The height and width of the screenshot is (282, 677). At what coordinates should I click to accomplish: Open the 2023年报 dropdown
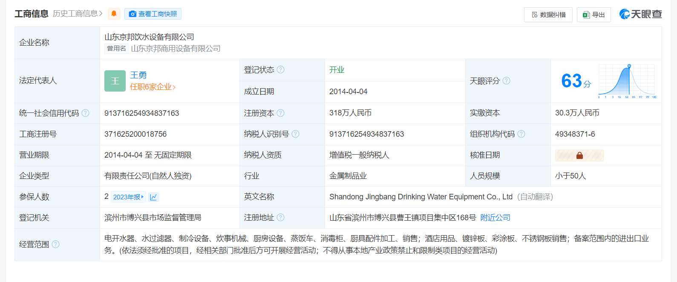click(x=128, y=197)
